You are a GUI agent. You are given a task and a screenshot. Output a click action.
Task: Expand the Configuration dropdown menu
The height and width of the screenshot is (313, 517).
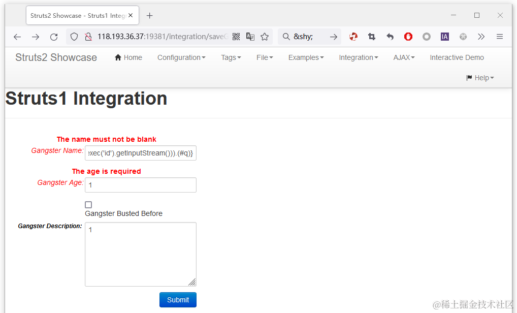[181, 57]
